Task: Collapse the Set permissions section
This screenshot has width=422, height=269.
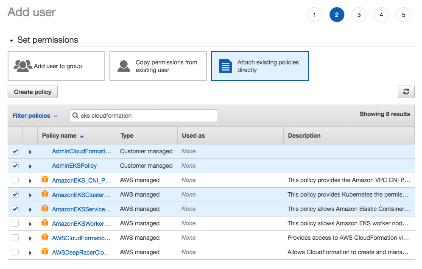Action: pyautogui.click(x=11, y=41)
